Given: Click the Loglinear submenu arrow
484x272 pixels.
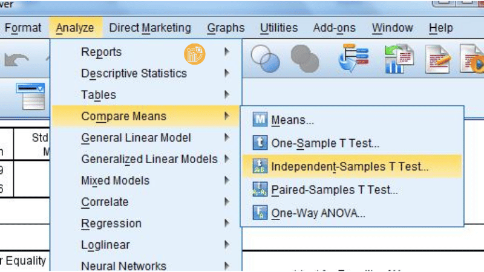Looking at the screenshot, I should [227, 245].
